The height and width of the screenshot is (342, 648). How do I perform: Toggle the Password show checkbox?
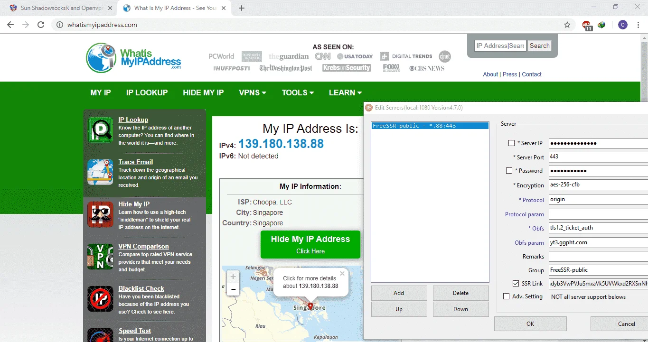click(x=509, y=171)
